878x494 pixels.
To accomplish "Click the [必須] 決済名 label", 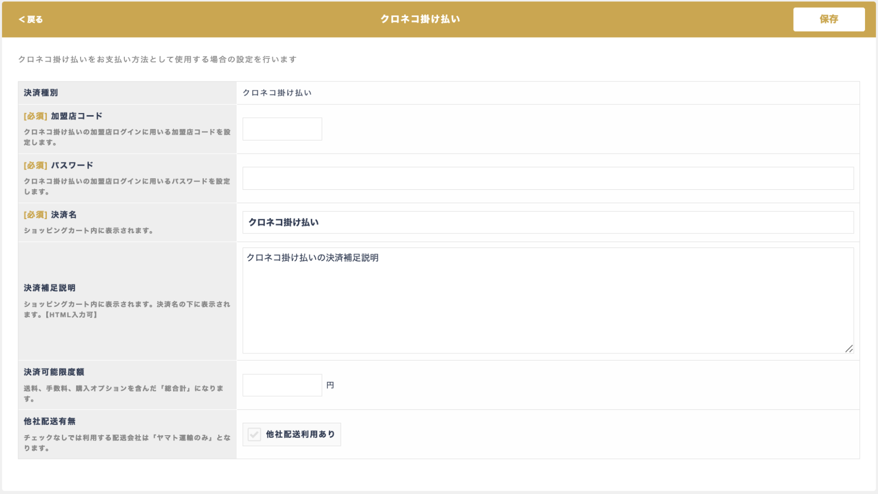I will [x=50, y=215].
